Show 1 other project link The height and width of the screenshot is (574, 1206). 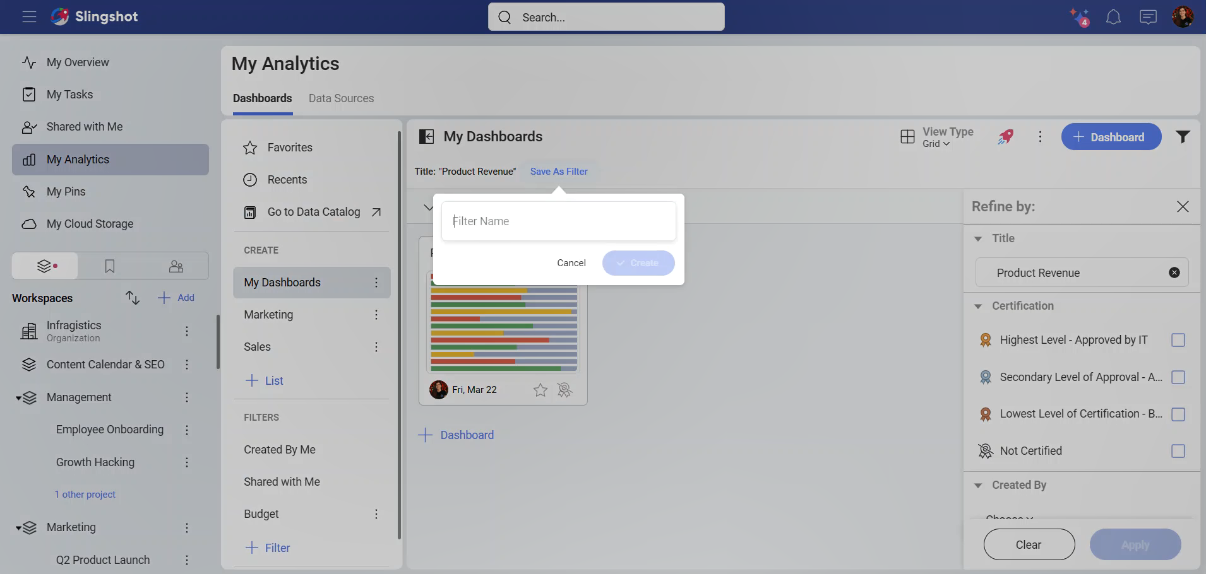(85, 495)
